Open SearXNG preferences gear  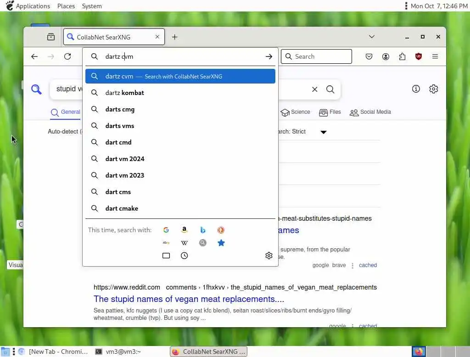[x=433, y=89]
